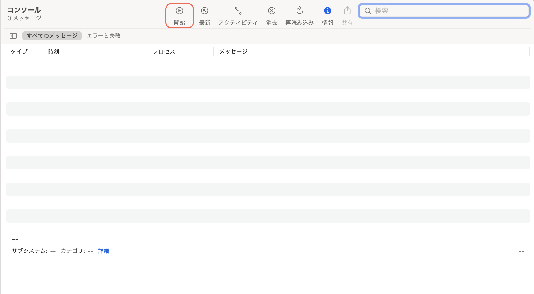Sort by the プロセス column

[x=164, y=51]
